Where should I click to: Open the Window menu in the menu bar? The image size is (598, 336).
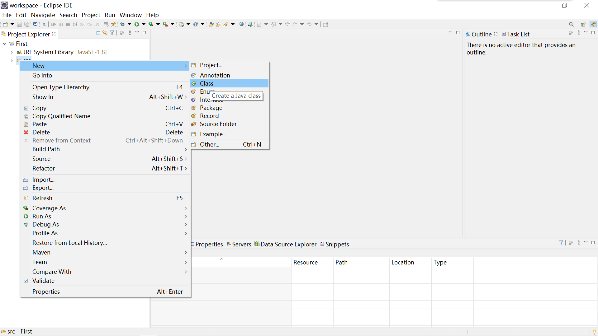pyautogui.click(x=131, y=15)
